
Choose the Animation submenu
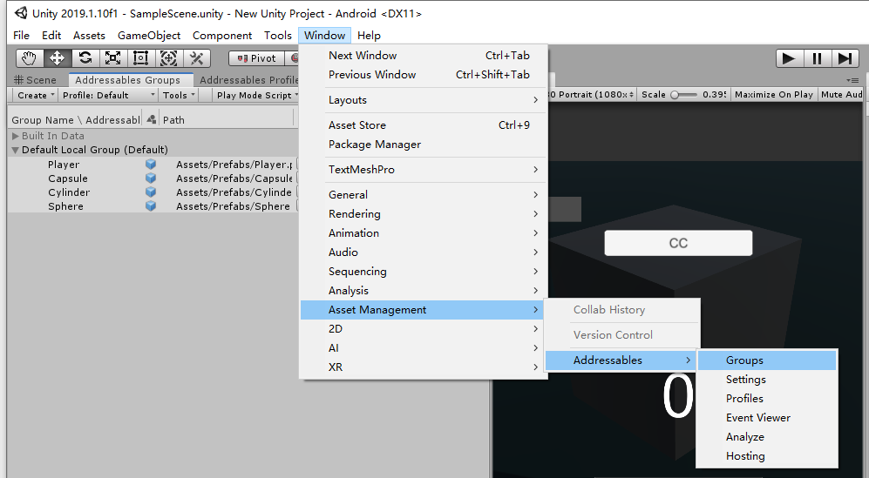point(424,233)
